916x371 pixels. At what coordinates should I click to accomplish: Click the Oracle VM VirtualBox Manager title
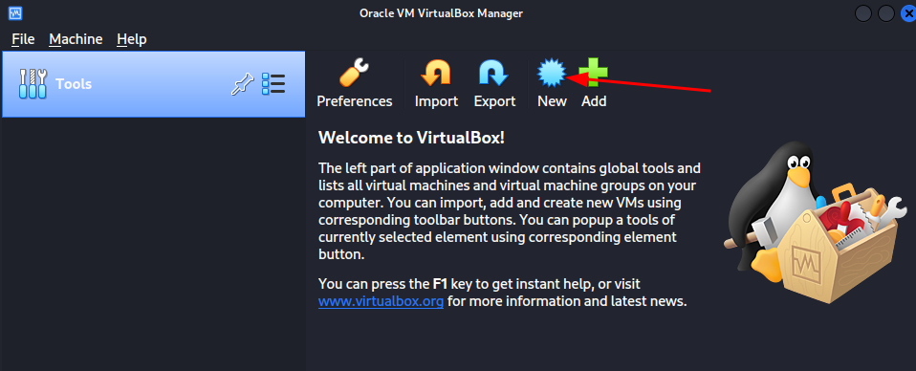point(441,12)
